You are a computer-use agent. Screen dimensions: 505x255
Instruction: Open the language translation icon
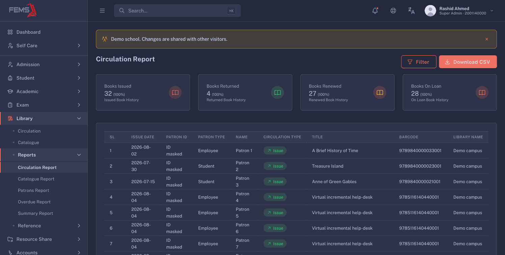411,10
